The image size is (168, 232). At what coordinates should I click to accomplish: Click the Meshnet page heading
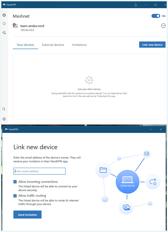click(x=21, y=16)
